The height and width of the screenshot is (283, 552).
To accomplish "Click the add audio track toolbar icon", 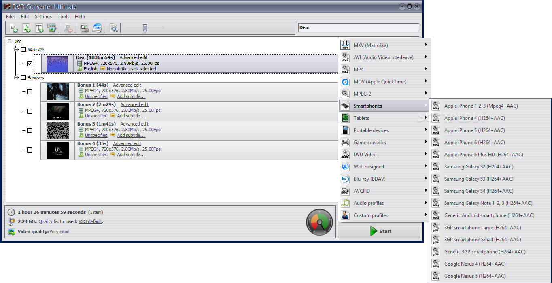I will [26, 28].
